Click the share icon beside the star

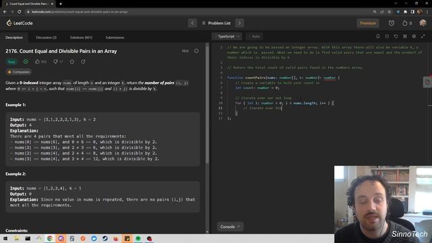click(83, 61)
